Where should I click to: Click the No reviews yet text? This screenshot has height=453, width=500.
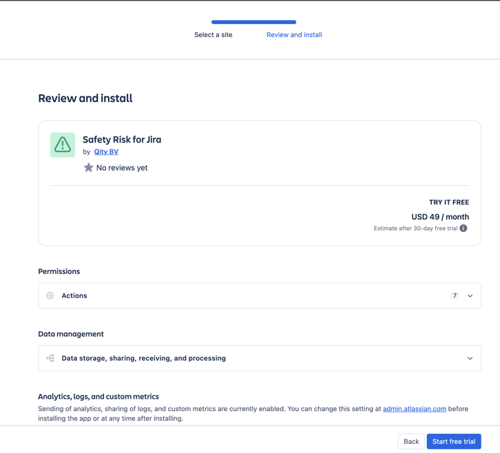(x=122, y=168)
